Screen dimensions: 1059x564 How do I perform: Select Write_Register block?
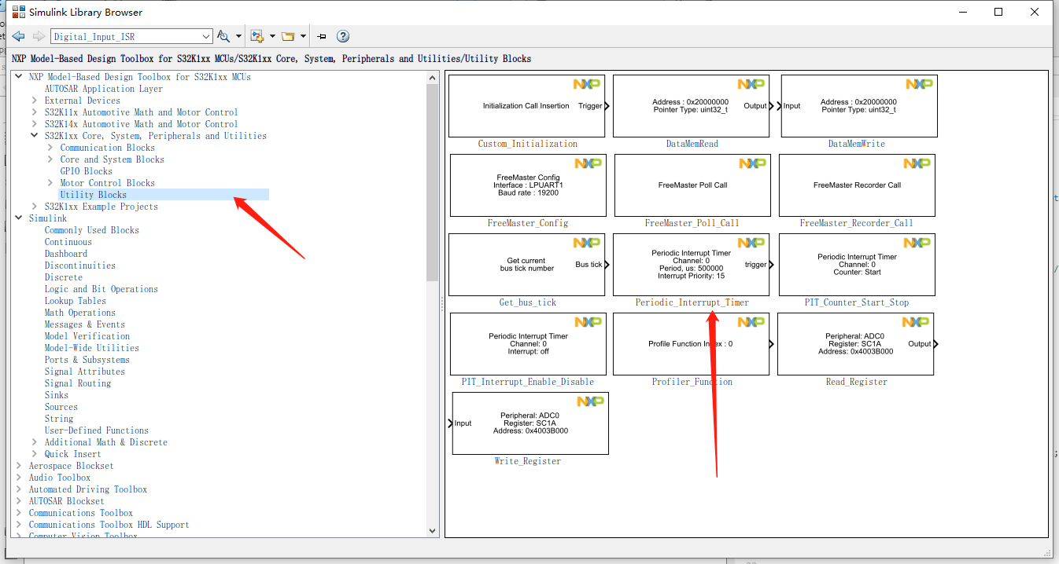(x=530, y=423)
